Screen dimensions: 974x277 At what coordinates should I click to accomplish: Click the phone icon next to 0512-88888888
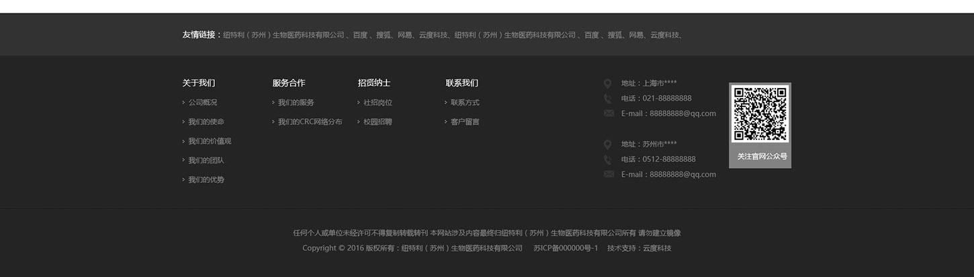click(607, 160)
